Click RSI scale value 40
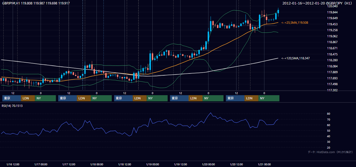This screenshot has height=167, width=356. [329, 136]
